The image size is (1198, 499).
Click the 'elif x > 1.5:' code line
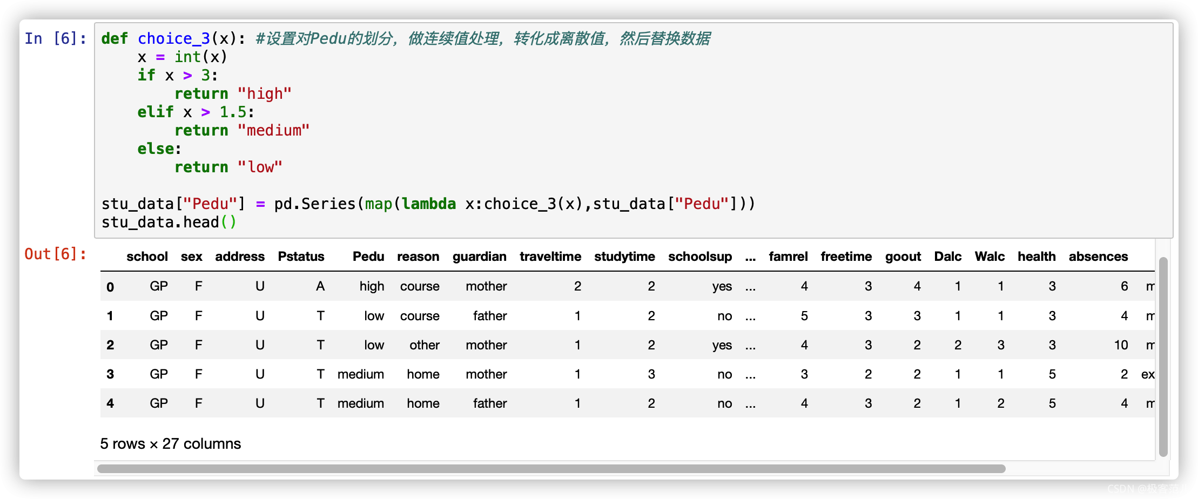tap(196, 112)
